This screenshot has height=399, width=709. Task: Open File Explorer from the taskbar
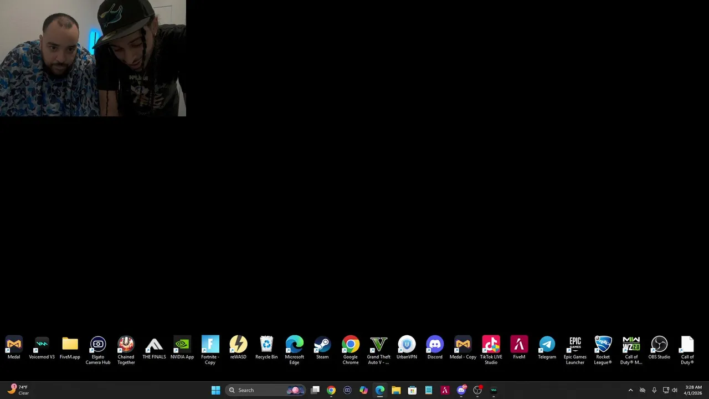point(396,390)
